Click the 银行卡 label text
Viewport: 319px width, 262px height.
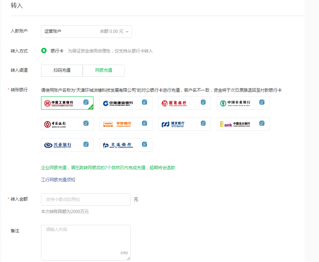pos(57,51)
